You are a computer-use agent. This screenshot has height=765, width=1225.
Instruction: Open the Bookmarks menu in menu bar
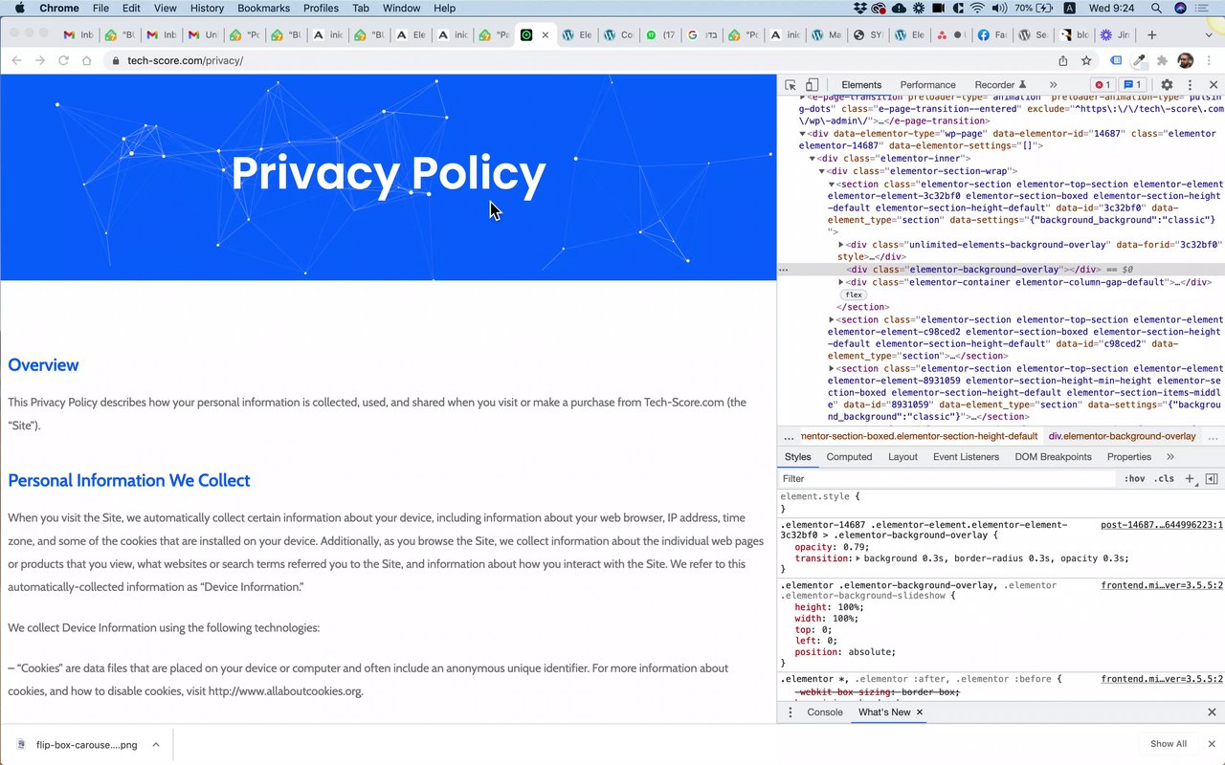point(263,9)
